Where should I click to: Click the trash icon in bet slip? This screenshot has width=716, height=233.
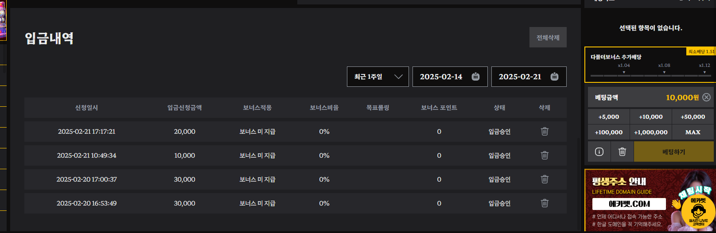tap(622, 152)
